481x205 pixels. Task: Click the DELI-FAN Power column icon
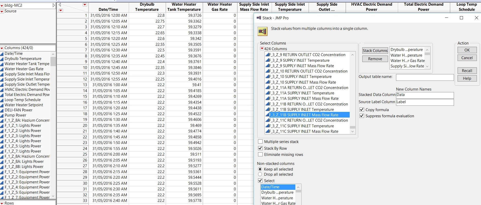tap(2, 110)
